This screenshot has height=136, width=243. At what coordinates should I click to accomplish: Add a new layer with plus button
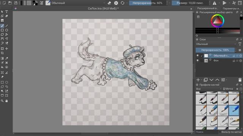point(198,80)
